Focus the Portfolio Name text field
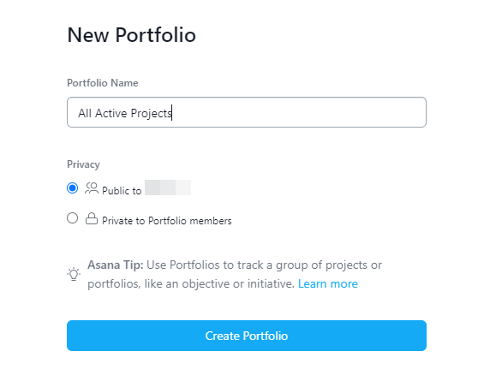 point(247,112)
